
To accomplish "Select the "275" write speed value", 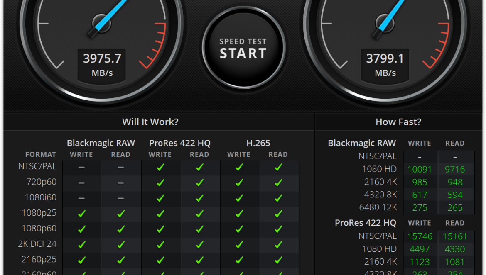I will [x=420, y=208].
